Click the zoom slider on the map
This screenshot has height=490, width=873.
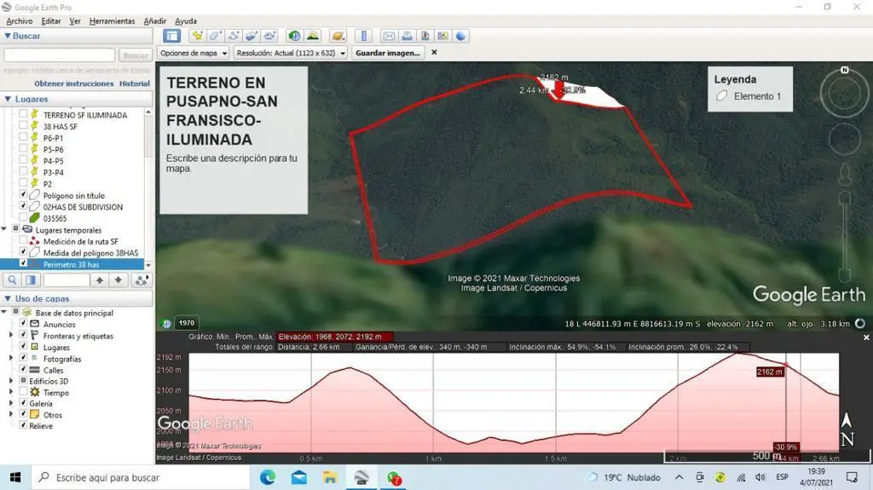point(845,236)
